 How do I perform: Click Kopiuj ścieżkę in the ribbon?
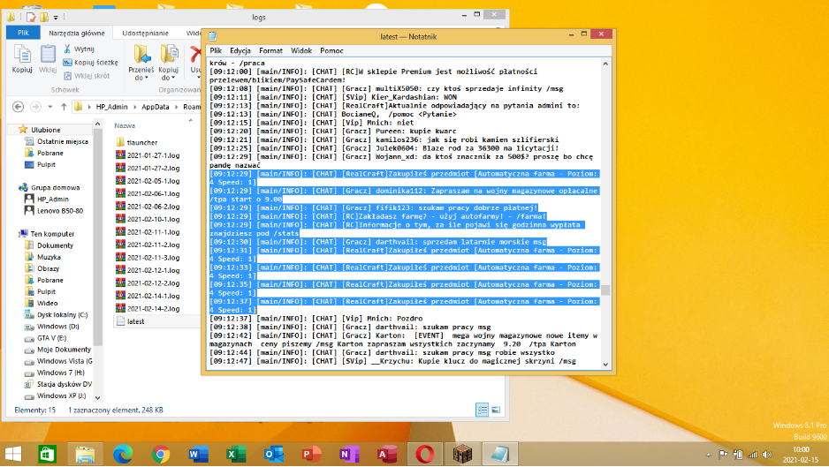89,63
